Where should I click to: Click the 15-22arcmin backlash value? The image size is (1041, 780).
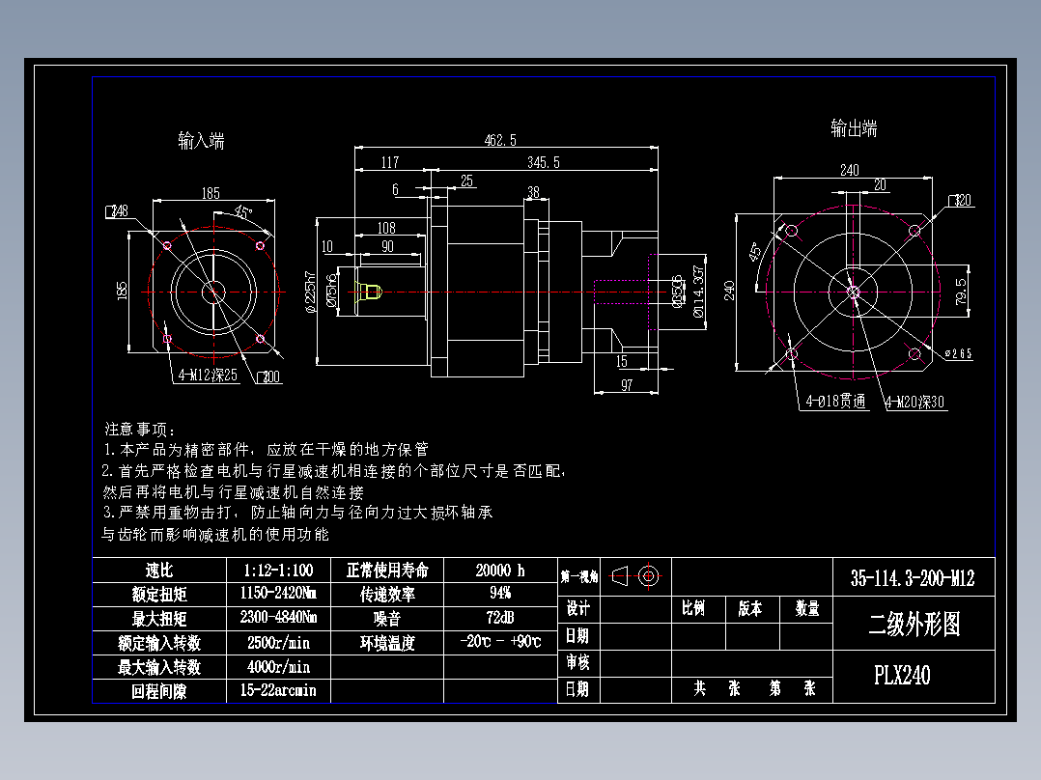click(279, 691)
